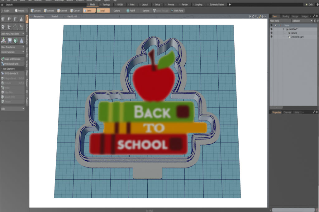319x212 pixels.
Task: Activate the Transform tool icon
Action: pyautogui.click(x=3, y=40)
